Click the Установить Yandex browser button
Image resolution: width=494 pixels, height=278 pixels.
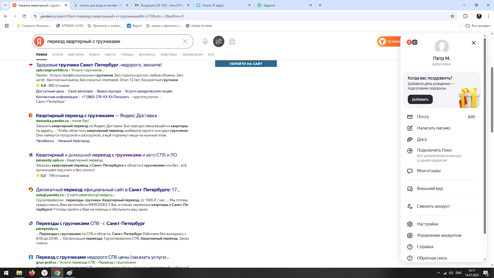(389, 41)
